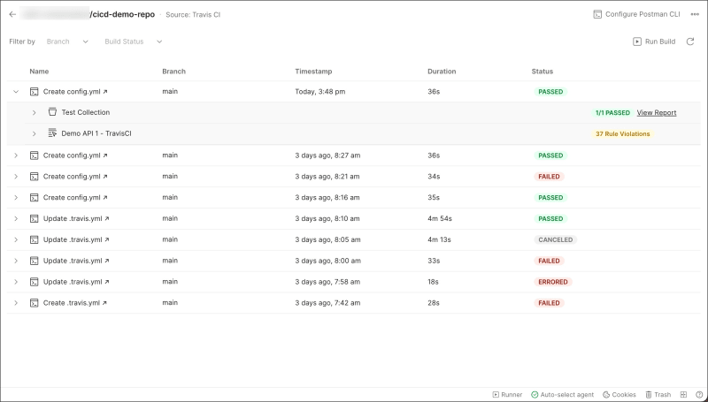
Task: Click the build icon in the 7:42 am row
Action: 34,303
